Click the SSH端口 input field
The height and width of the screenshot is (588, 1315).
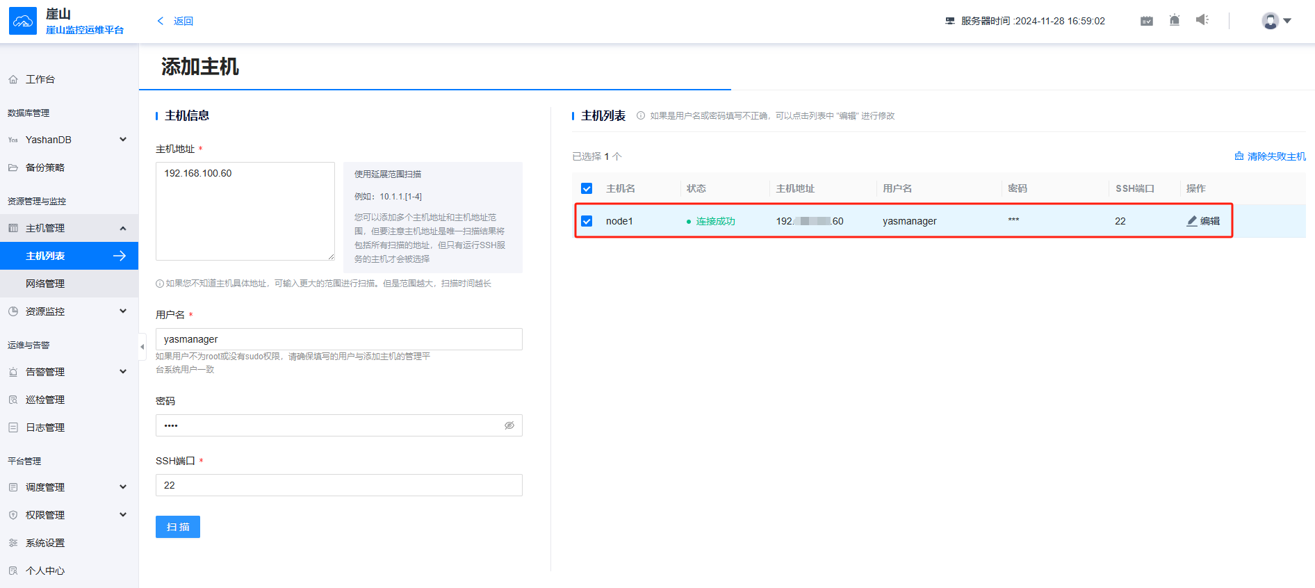[339, 485]
